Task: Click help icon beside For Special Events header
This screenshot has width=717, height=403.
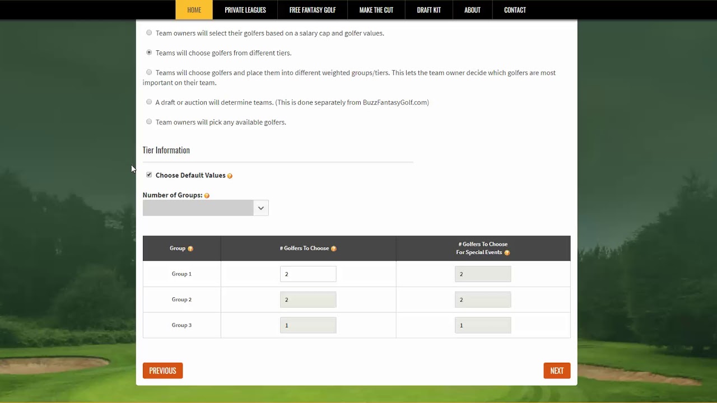Action: [x=507, y=253]
